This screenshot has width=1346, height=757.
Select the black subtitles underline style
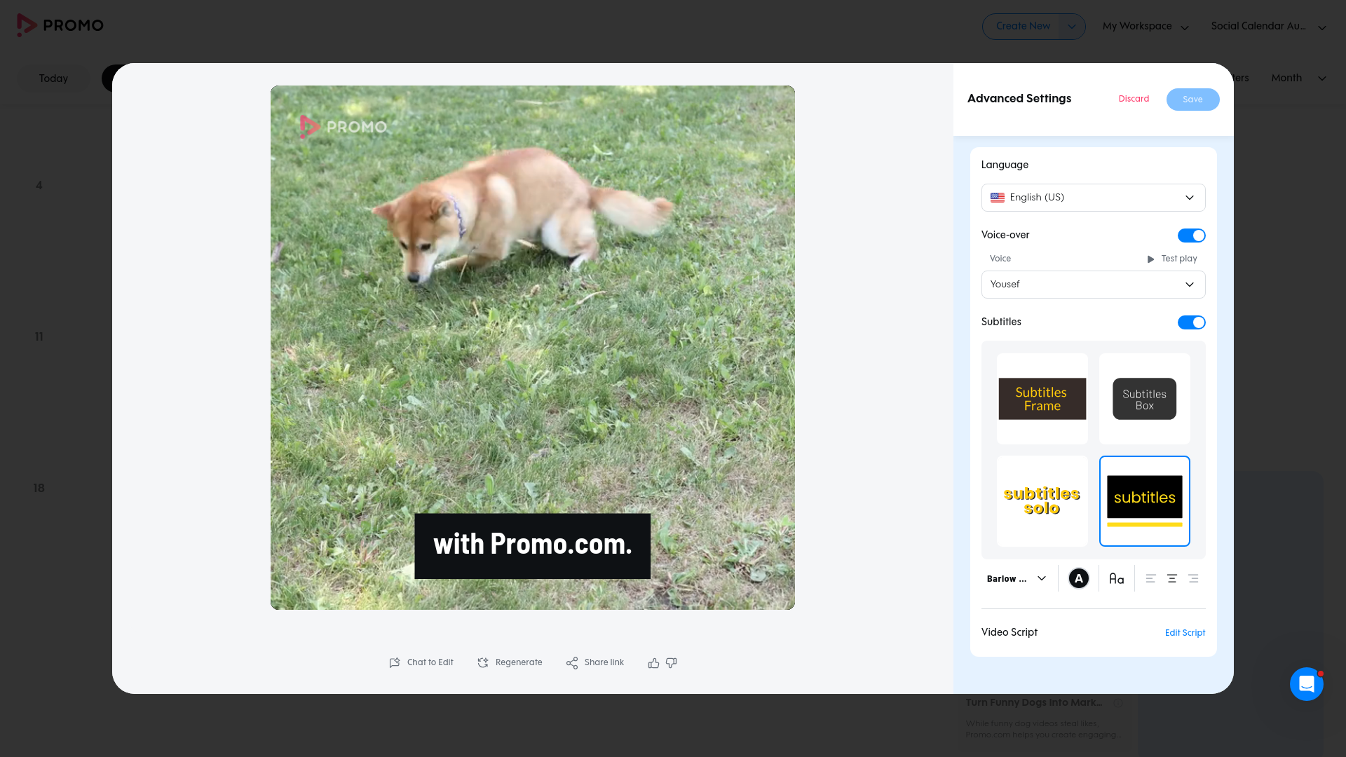(x=1144, y=501)
